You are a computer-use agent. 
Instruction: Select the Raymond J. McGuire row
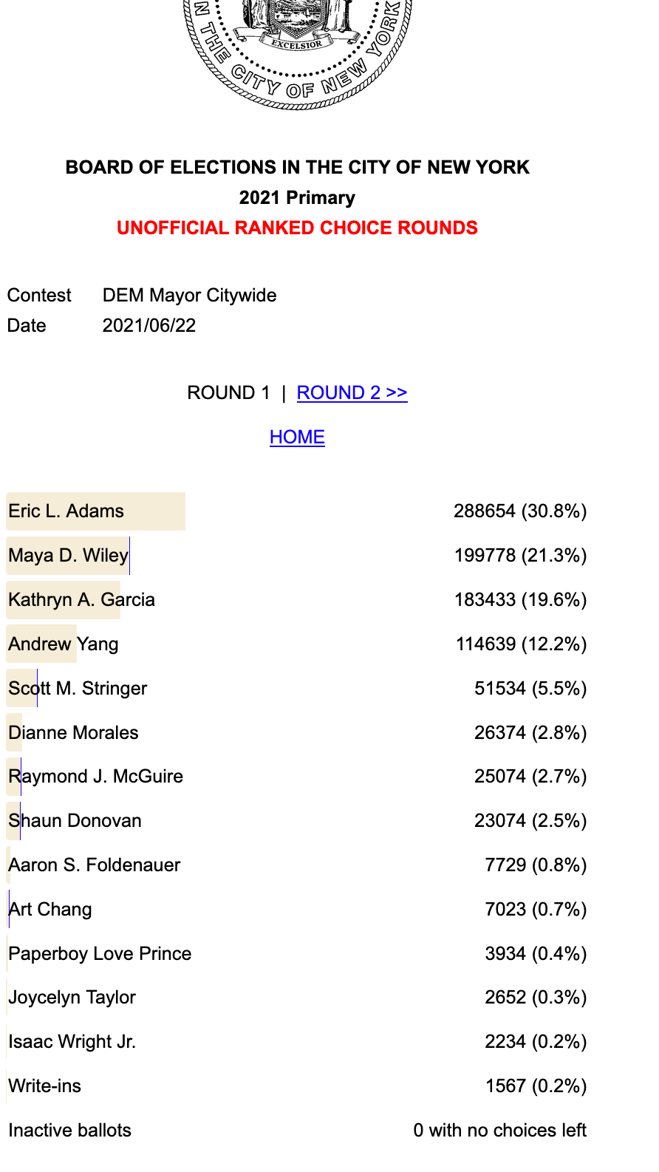tap(297, 777)
